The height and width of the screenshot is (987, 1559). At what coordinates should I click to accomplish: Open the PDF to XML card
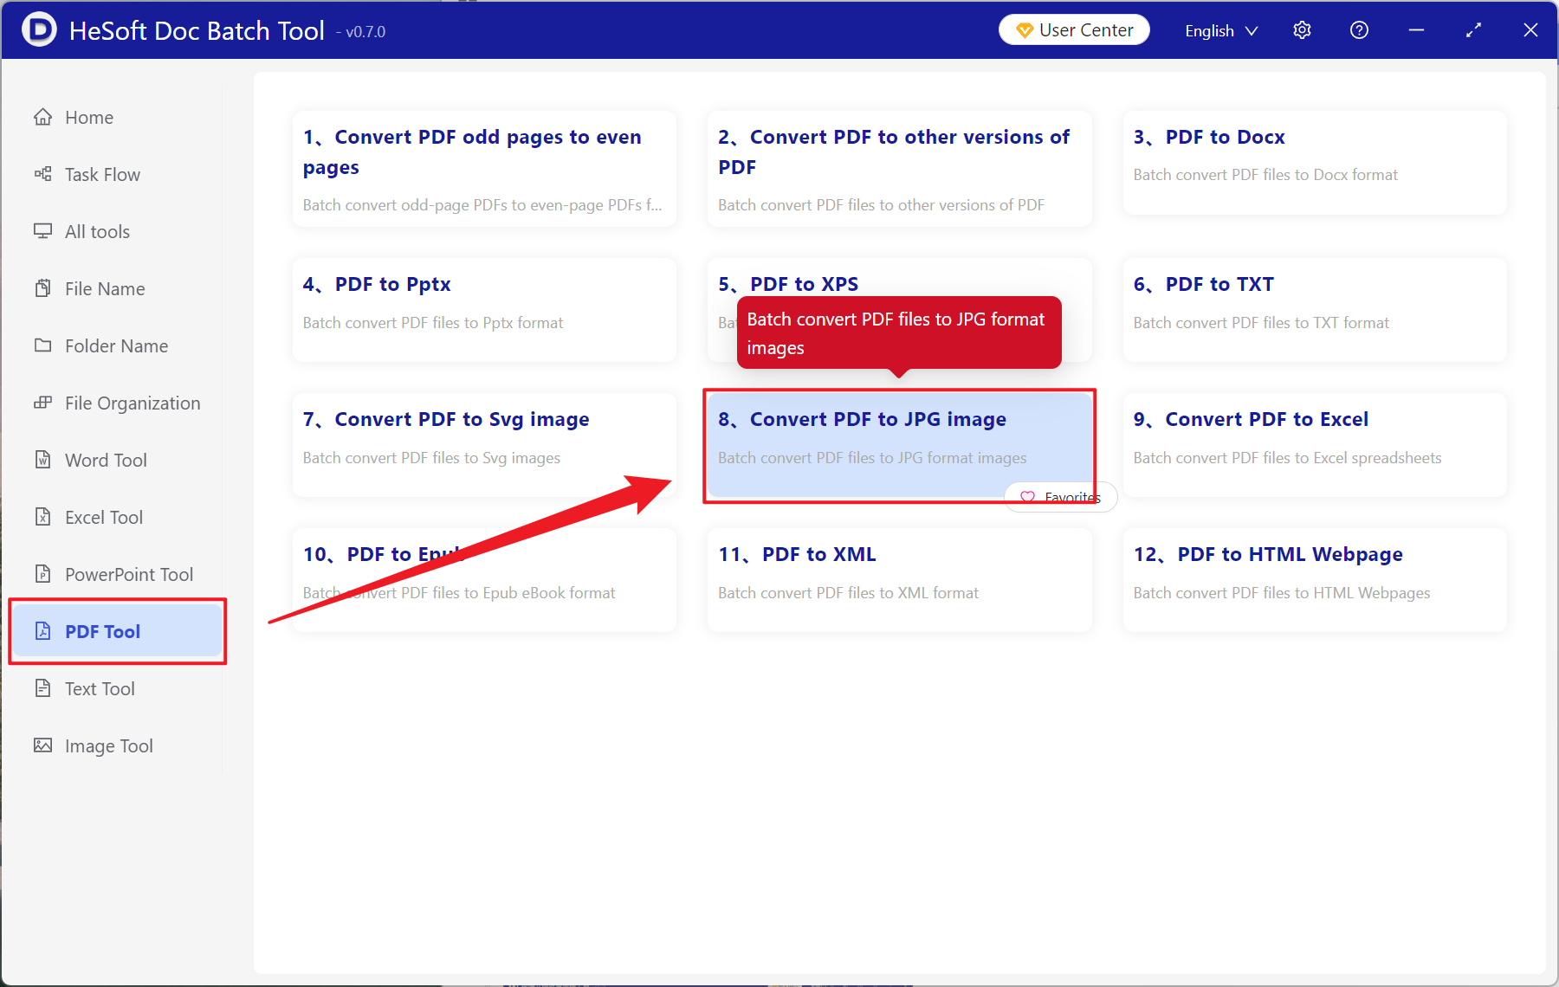(x=899, y=579)
